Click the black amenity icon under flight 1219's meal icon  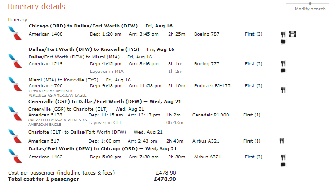click(x=283, y=71)
